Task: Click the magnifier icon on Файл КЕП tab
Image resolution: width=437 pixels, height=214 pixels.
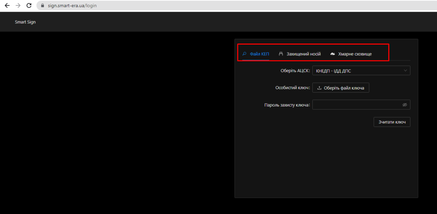Action: coord(244,54)
